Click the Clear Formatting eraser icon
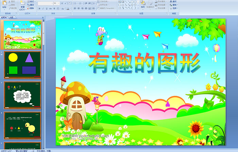 70,3
